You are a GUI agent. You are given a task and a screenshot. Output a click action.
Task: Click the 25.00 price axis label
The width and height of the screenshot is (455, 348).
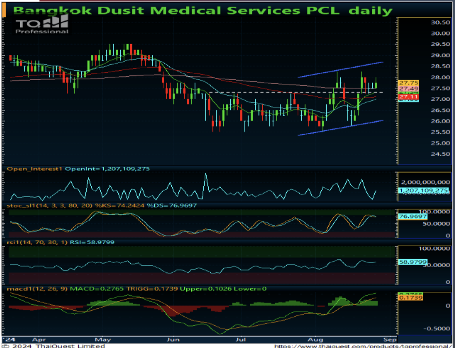pos(440,143)
